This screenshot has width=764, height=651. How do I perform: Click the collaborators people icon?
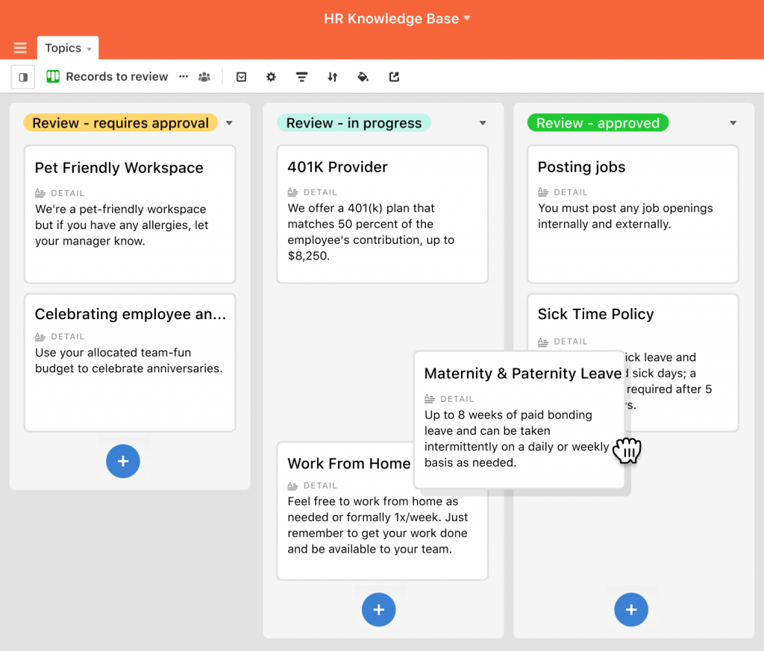(204, 77)
